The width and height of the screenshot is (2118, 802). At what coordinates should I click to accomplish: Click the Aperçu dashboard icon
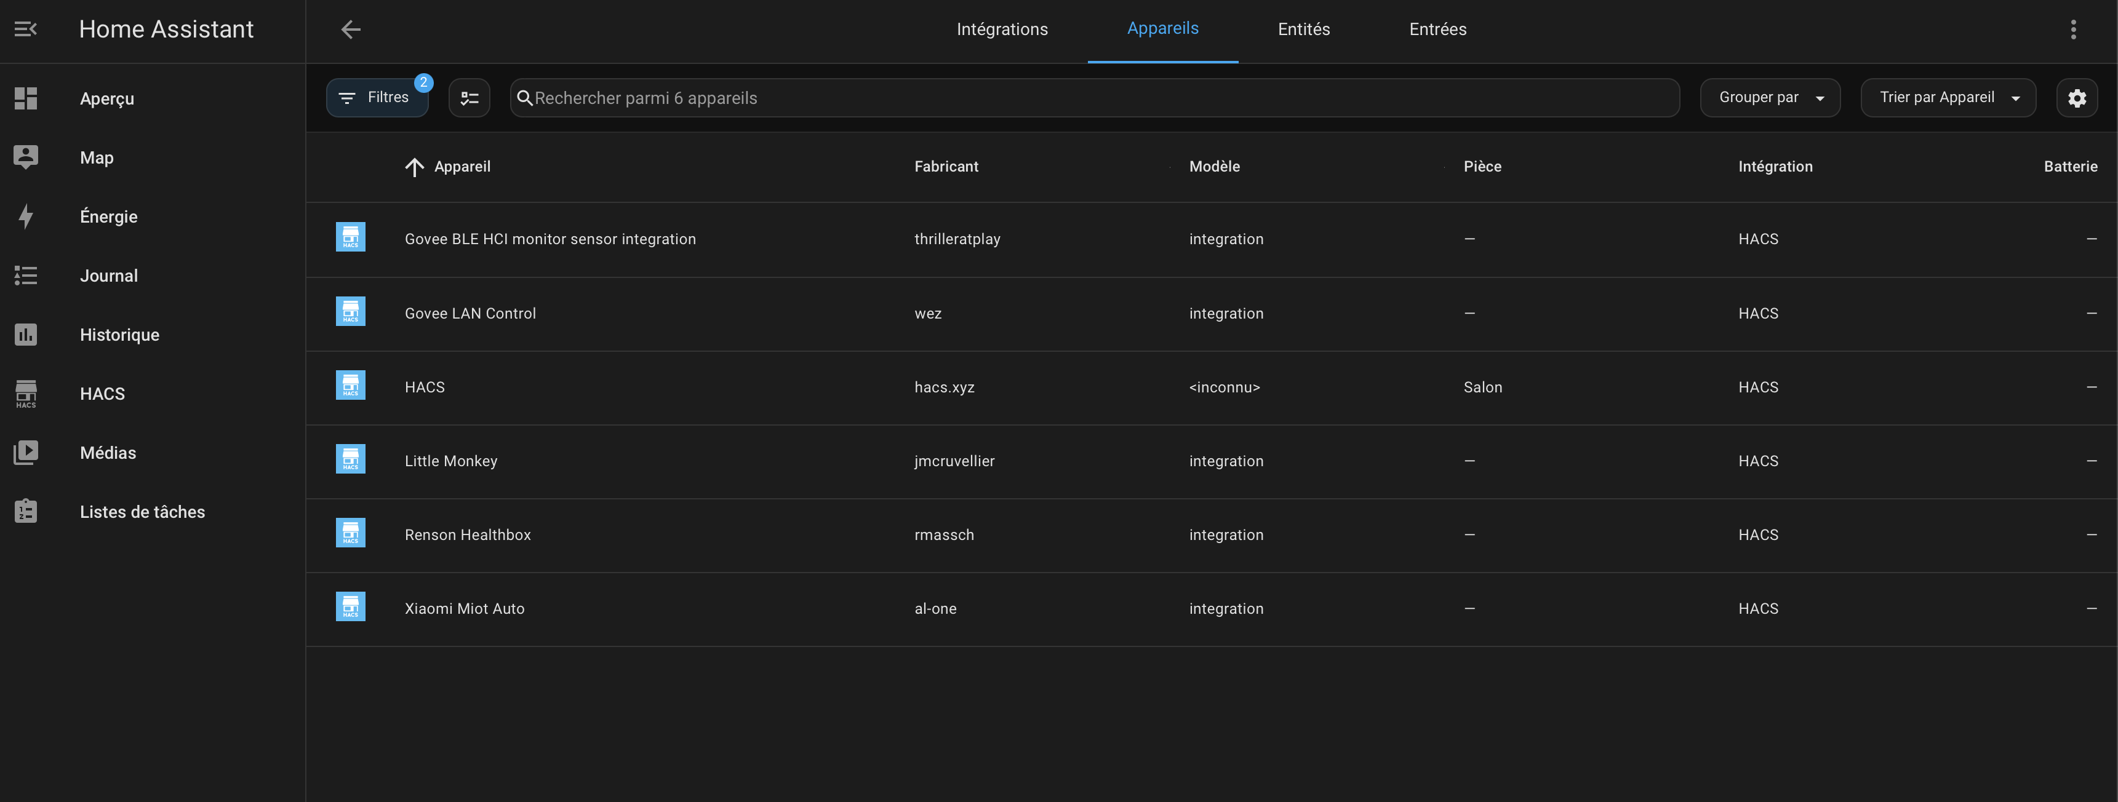(x=25, y=98)
